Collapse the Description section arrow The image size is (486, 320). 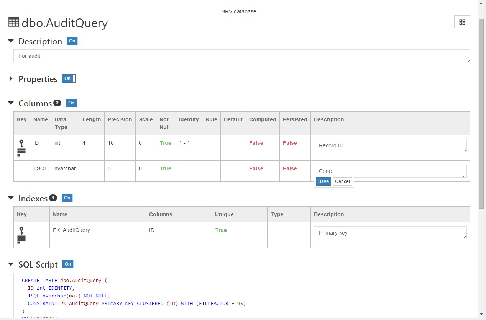11,41
